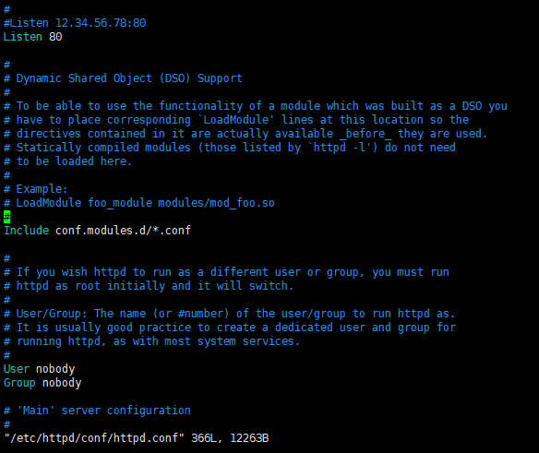This screenshot has height=453, width=539.
Task: Click the "'Main' server configuration" comment
Action: [x=97, y=411]
